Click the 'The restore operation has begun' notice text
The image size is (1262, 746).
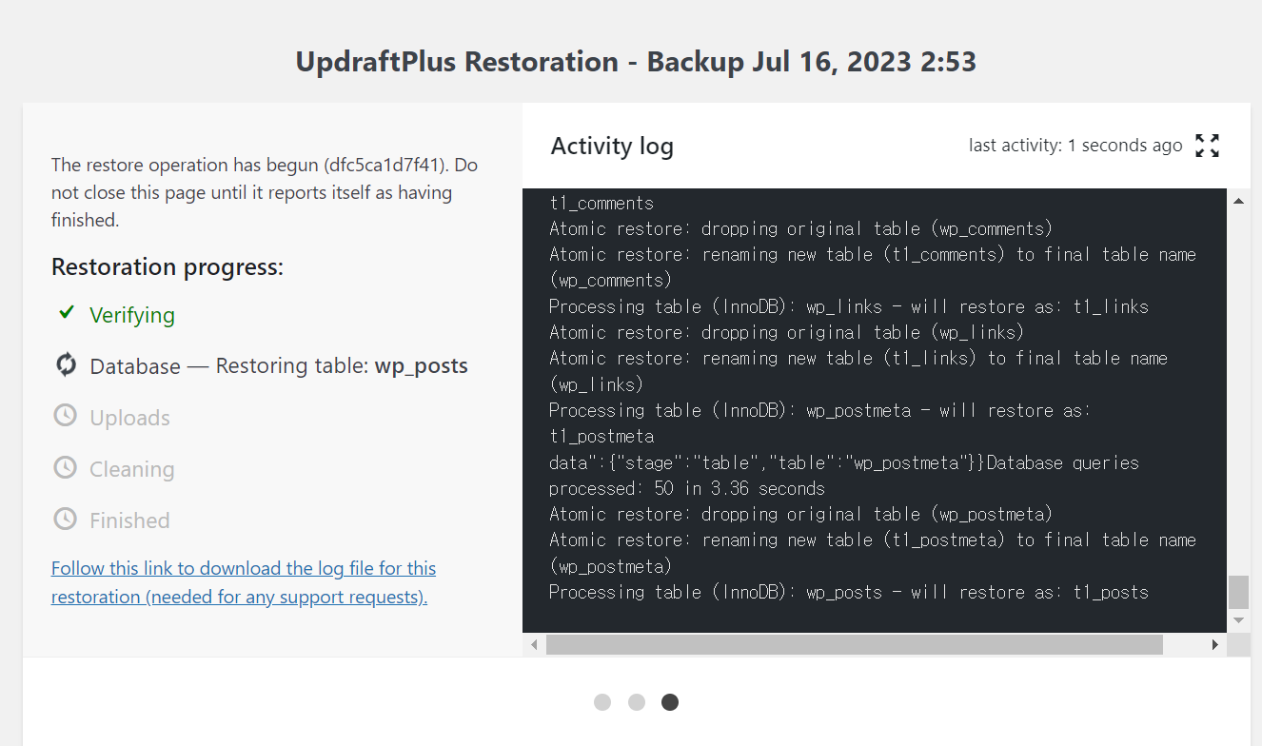[x=265, y=192]
